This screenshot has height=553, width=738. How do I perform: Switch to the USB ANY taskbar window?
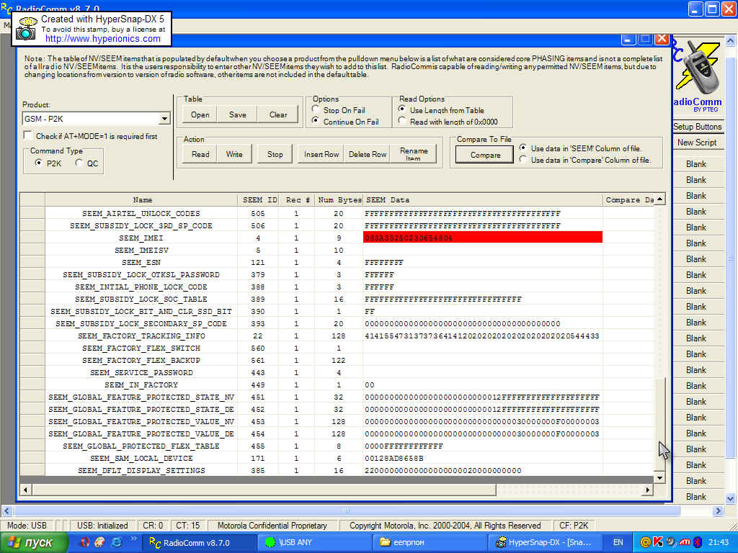tap(314, 543)
